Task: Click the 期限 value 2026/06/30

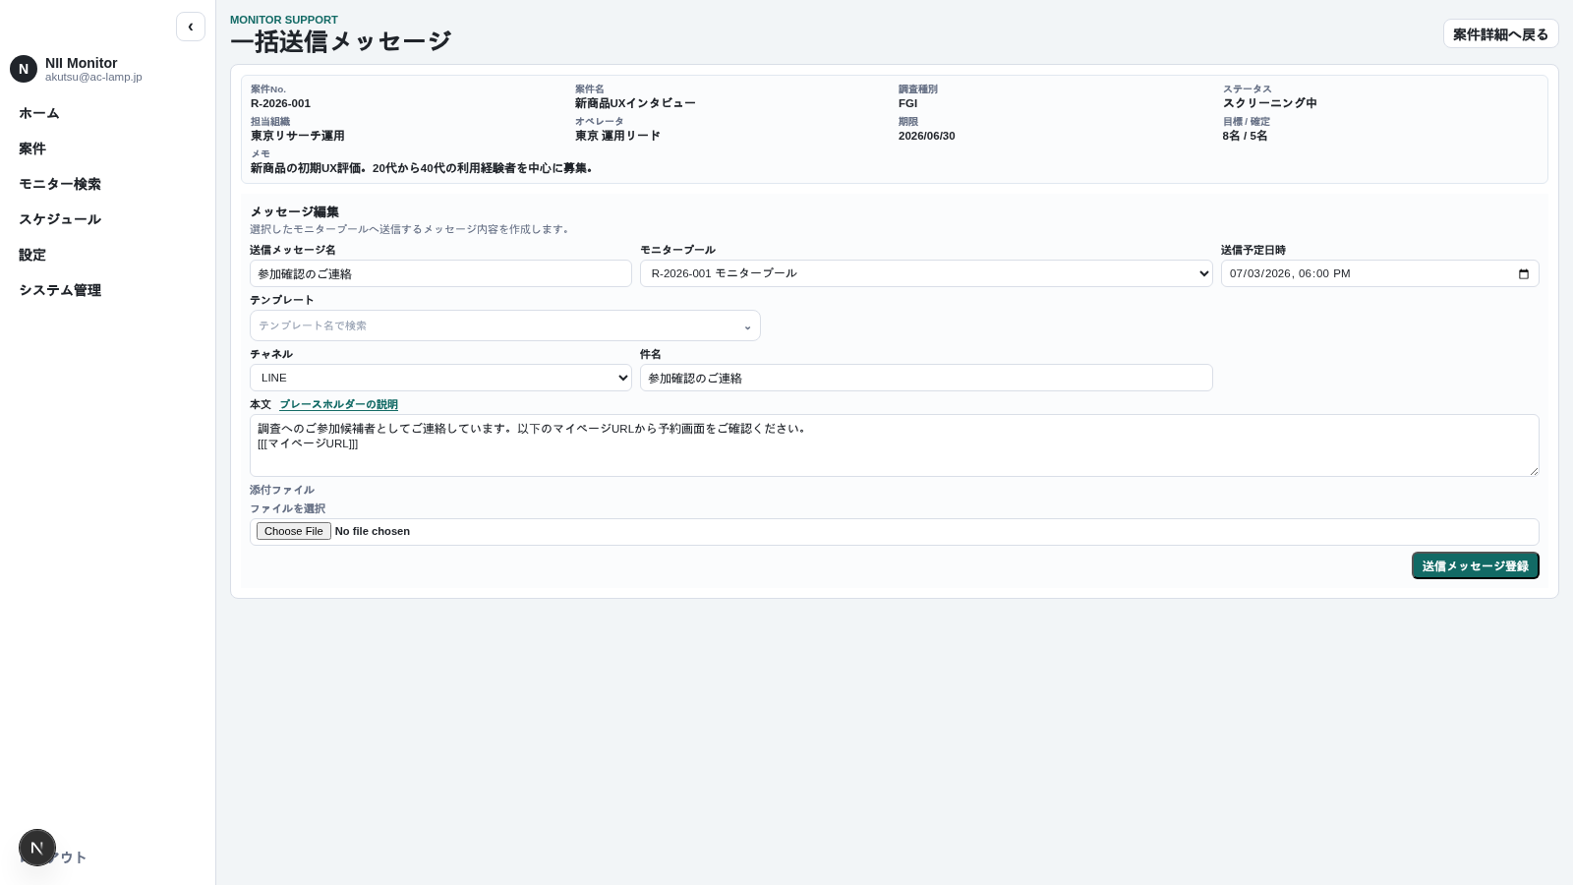Action: point(926,136)
